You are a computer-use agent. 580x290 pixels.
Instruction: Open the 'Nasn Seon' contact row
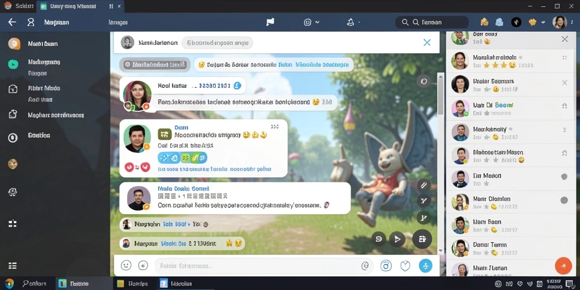(x=512, y=225)
